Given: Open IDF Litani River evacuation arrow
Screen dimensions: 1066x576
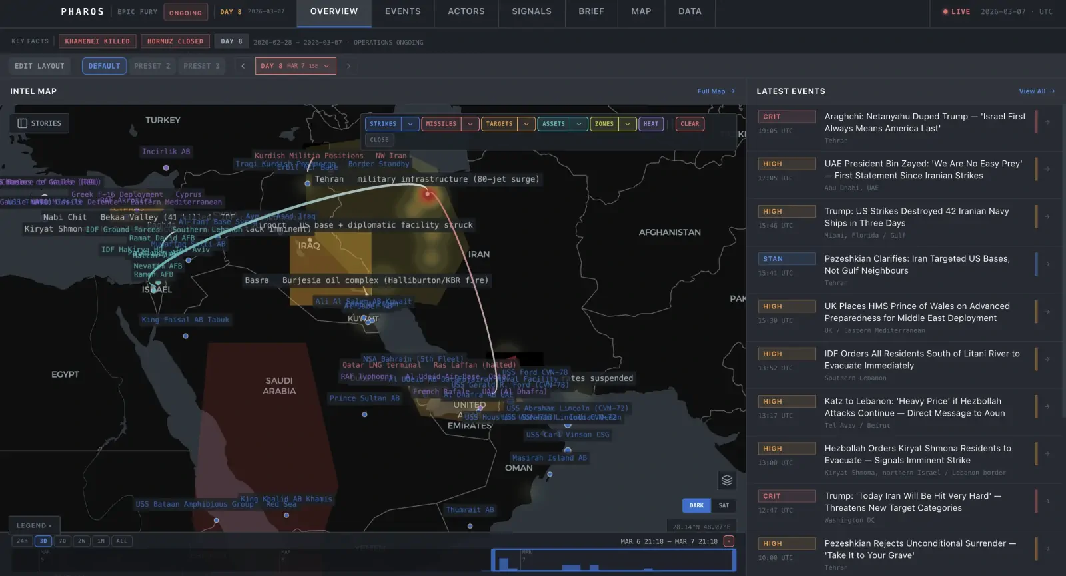Looking at the screenshot, I should click(1048, 359).
